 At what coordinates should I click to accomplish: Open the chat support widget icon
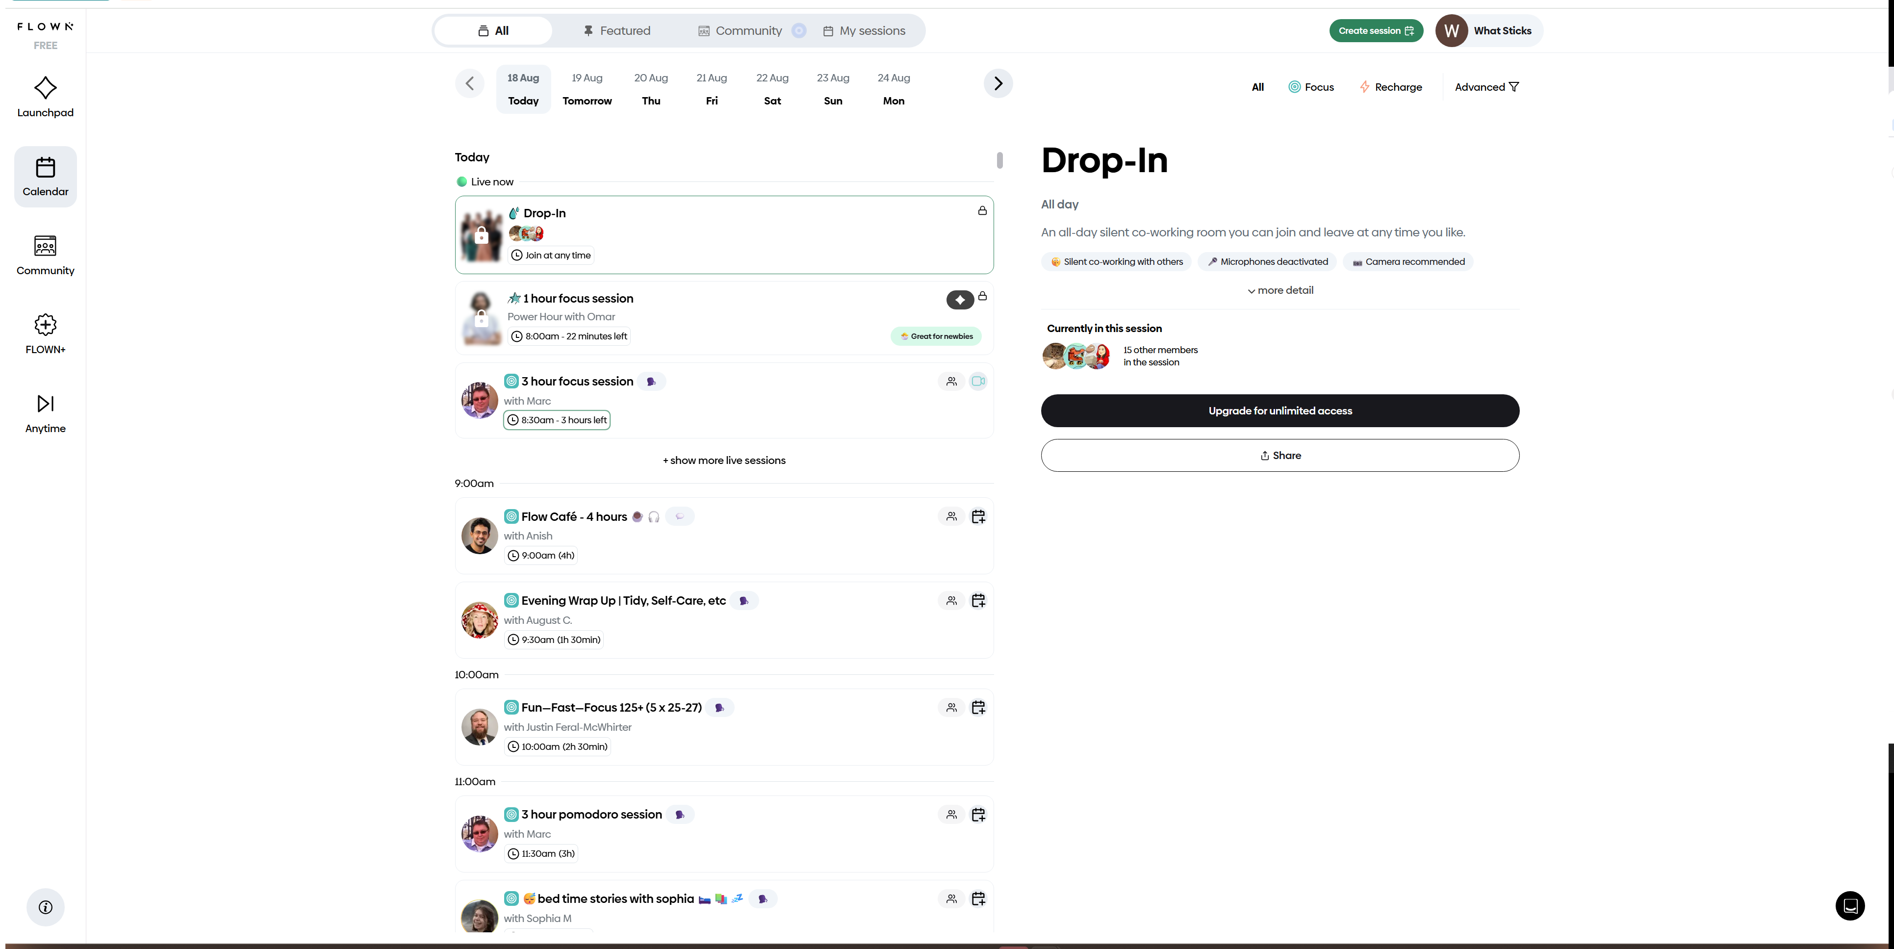pyautogui.click(x=1850, y=906)
